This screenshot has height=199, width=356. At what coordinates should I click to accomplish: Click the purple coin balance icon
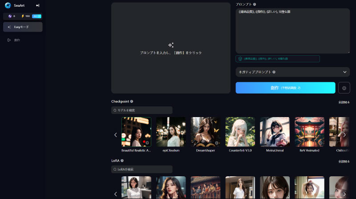[10, 16]
